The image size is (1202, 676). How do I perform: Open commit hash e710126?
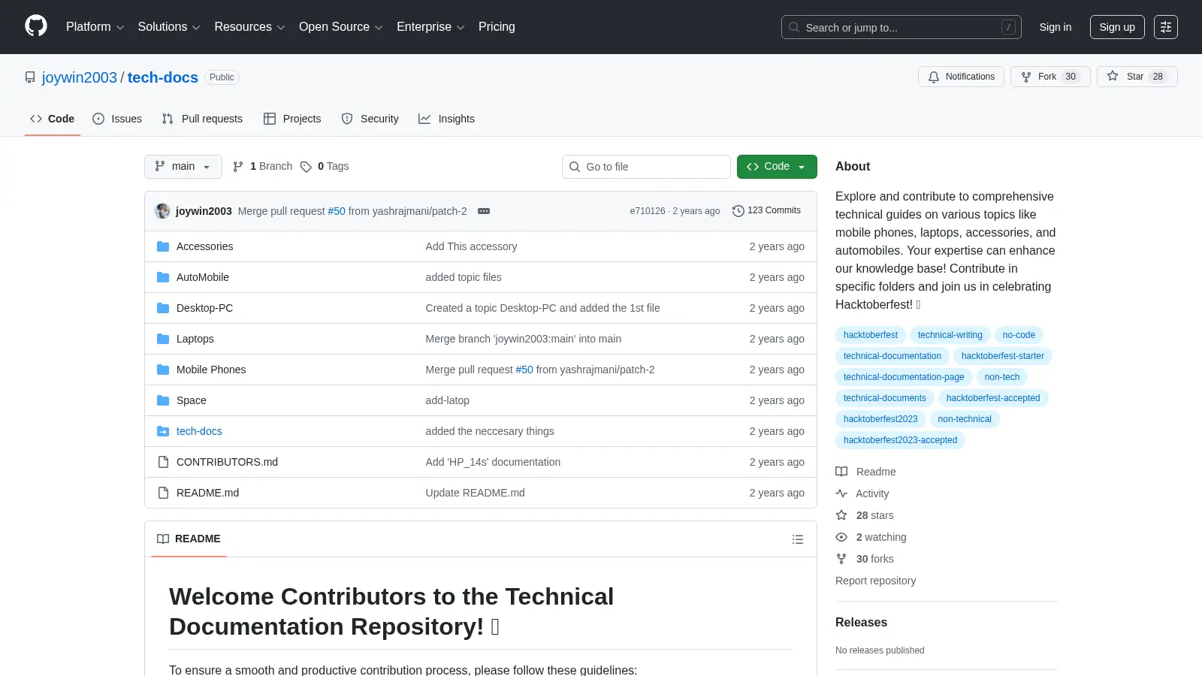tap(648, 211)
